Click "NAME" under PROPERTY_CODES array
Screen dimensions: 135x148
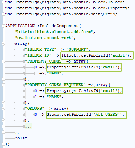[x=54, y=73]
